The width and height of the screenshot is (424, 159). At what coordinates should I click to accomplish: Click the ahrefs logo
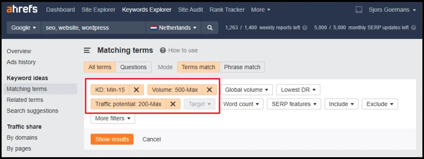click(22, 9)
